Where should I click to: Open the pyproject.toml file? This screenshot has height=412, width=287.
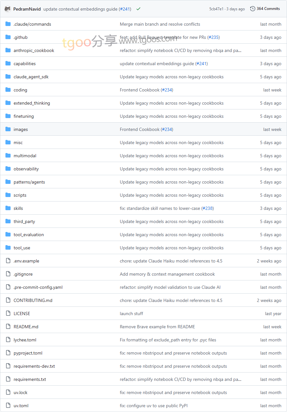28,353
